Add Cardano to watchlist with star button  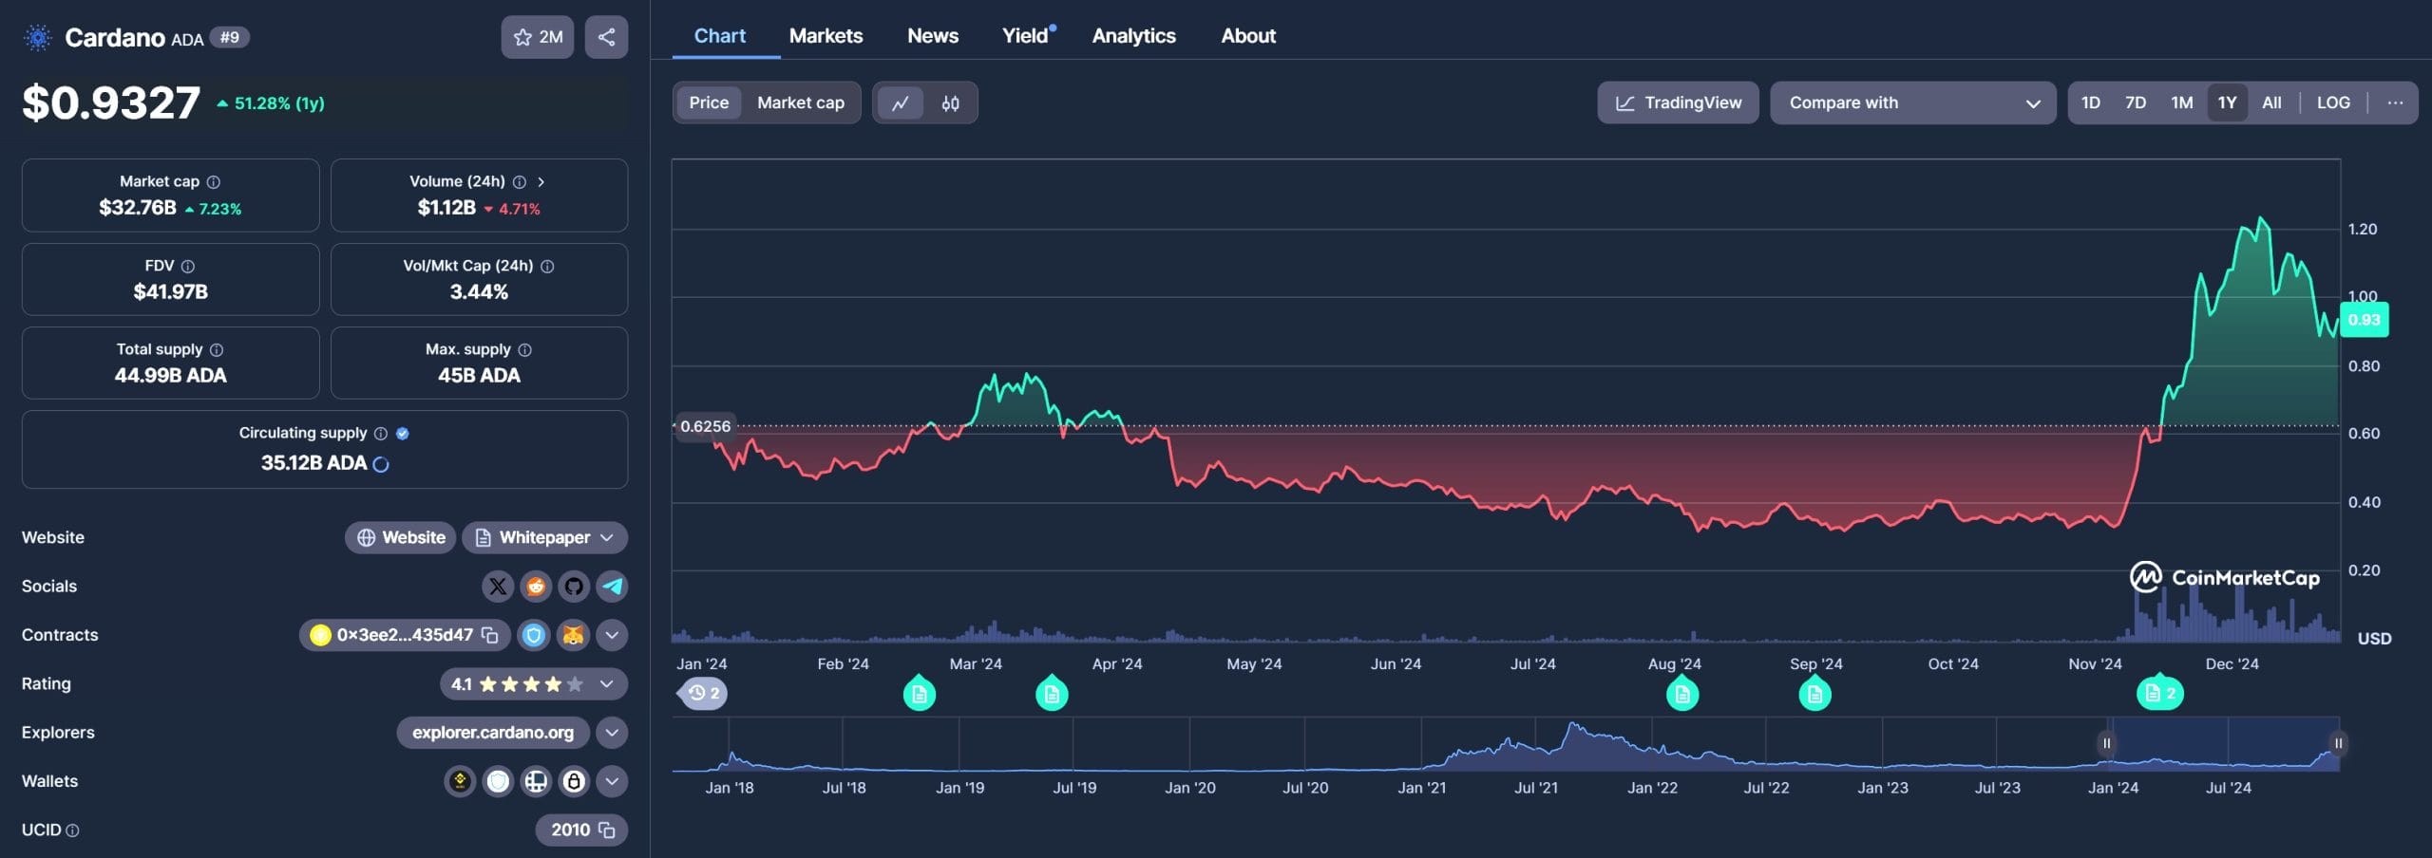pyautogui.click(x=537, y=37)
